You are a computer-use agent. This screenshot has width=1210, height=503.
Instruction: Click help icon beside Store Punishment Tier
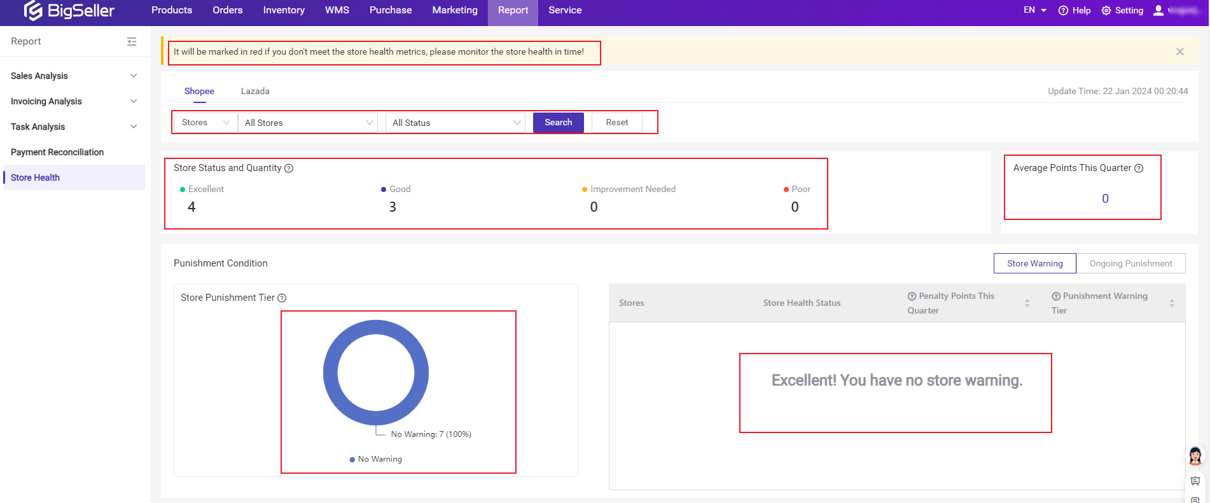(282, 298)
